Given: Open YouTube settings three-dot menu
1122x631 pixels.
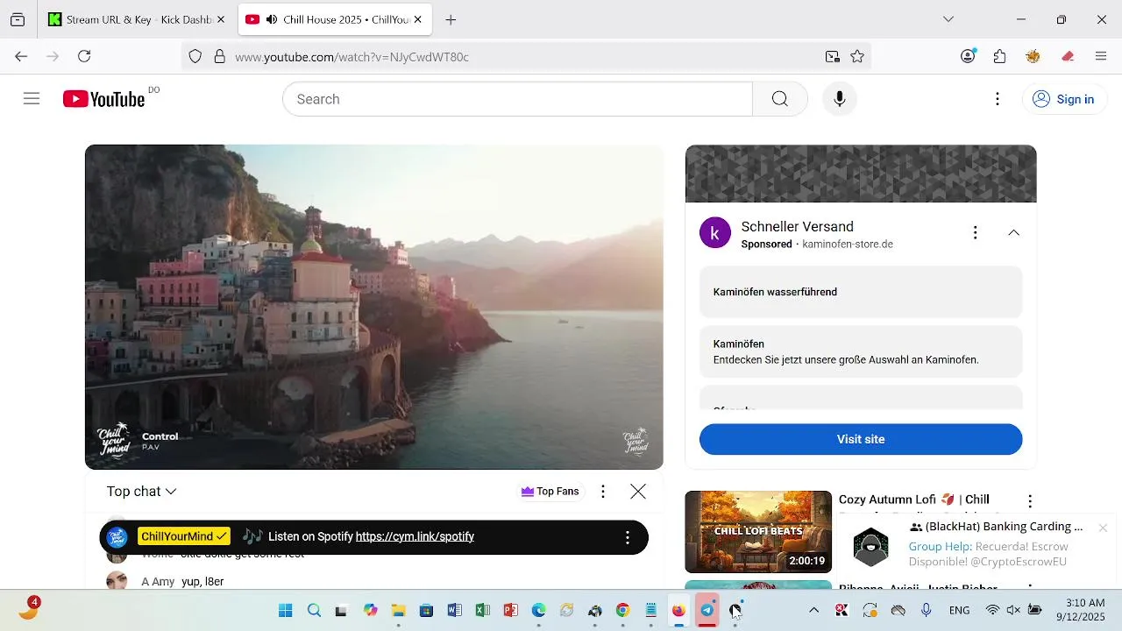Looking at the screenshot, I should pos(997,99).
